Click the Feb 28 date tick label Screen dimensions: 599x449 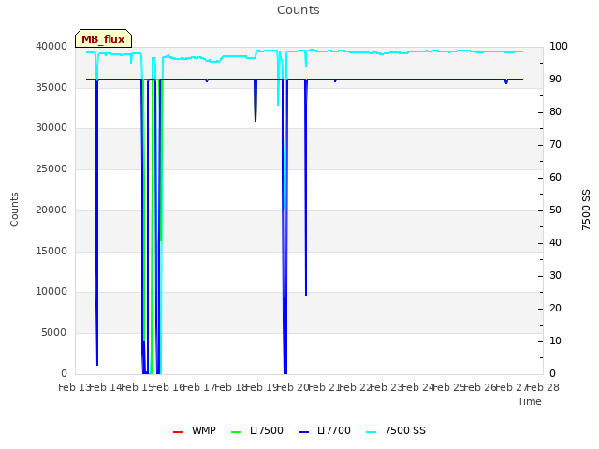pos(543,387)
